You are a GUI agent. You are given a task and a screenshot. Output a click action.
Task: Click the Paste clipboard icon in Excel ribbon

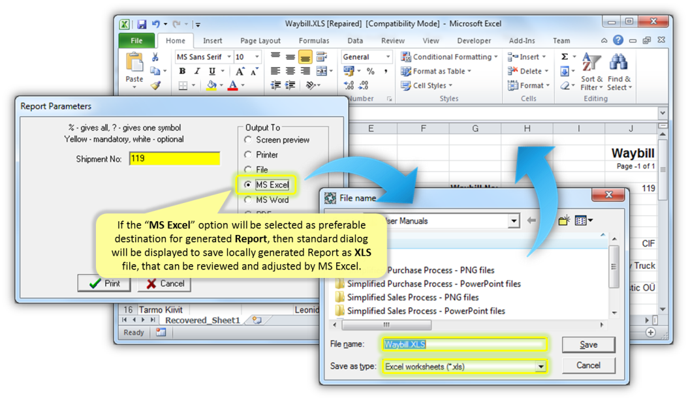coord(134,62)
